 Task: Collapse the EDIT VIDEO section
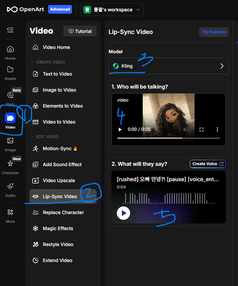[44, 137]
